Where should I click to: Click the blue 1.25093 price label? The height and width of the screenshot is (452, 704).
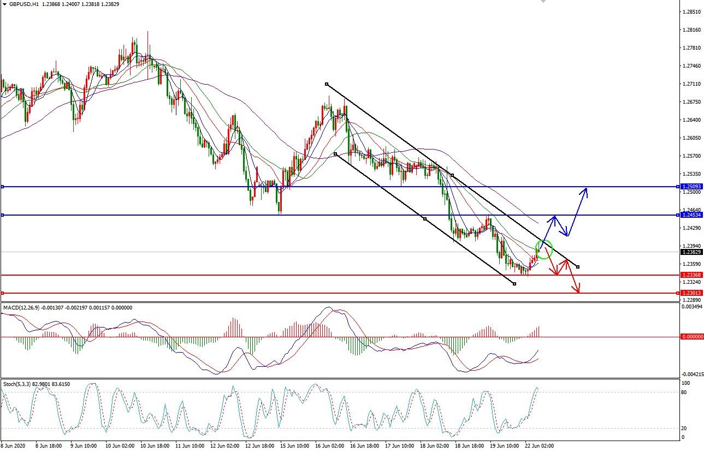click(x=692, y=187)
